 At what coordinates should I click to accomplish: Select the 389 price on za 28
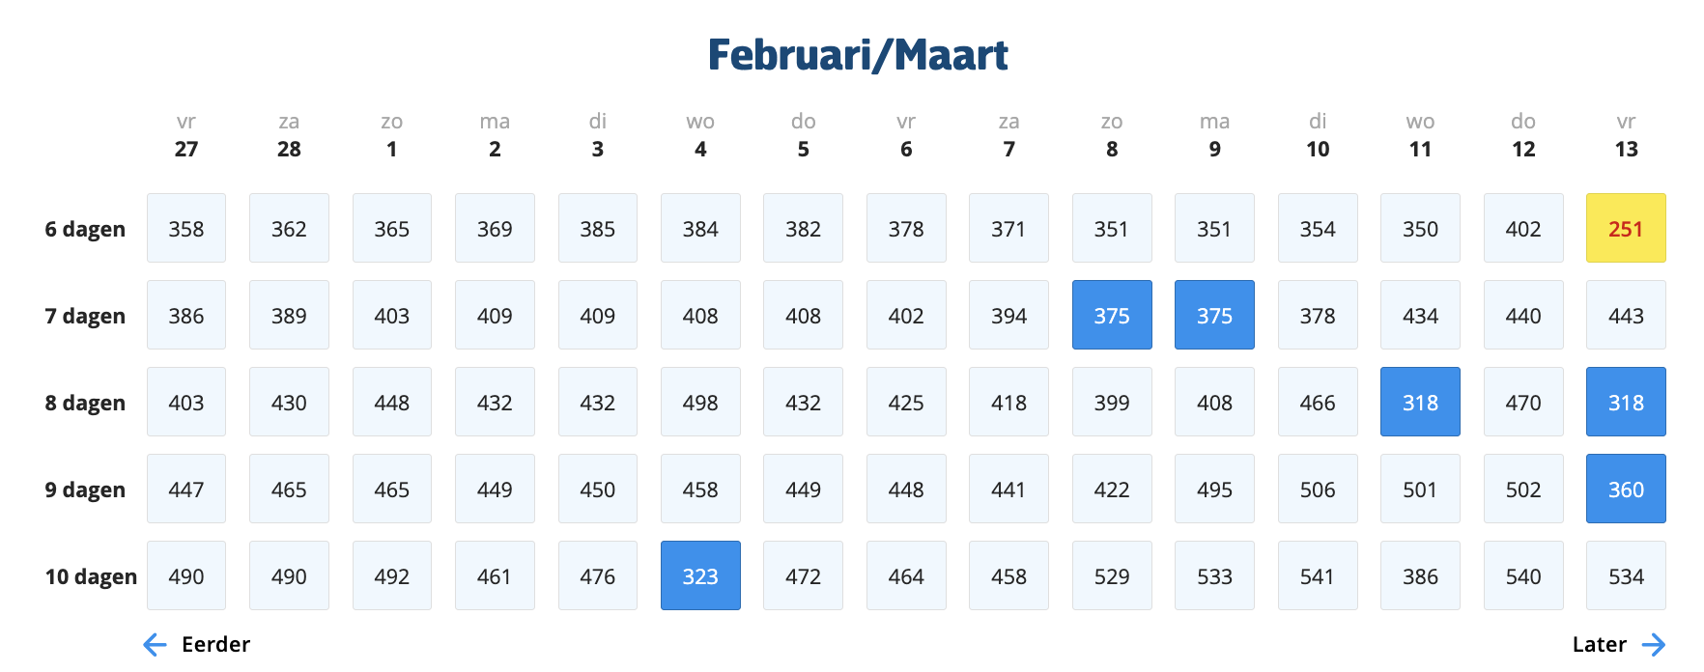click(289, 316)
